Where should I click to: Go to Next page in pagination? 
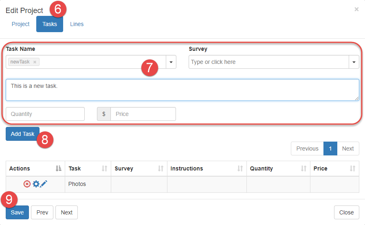[347, 149]
